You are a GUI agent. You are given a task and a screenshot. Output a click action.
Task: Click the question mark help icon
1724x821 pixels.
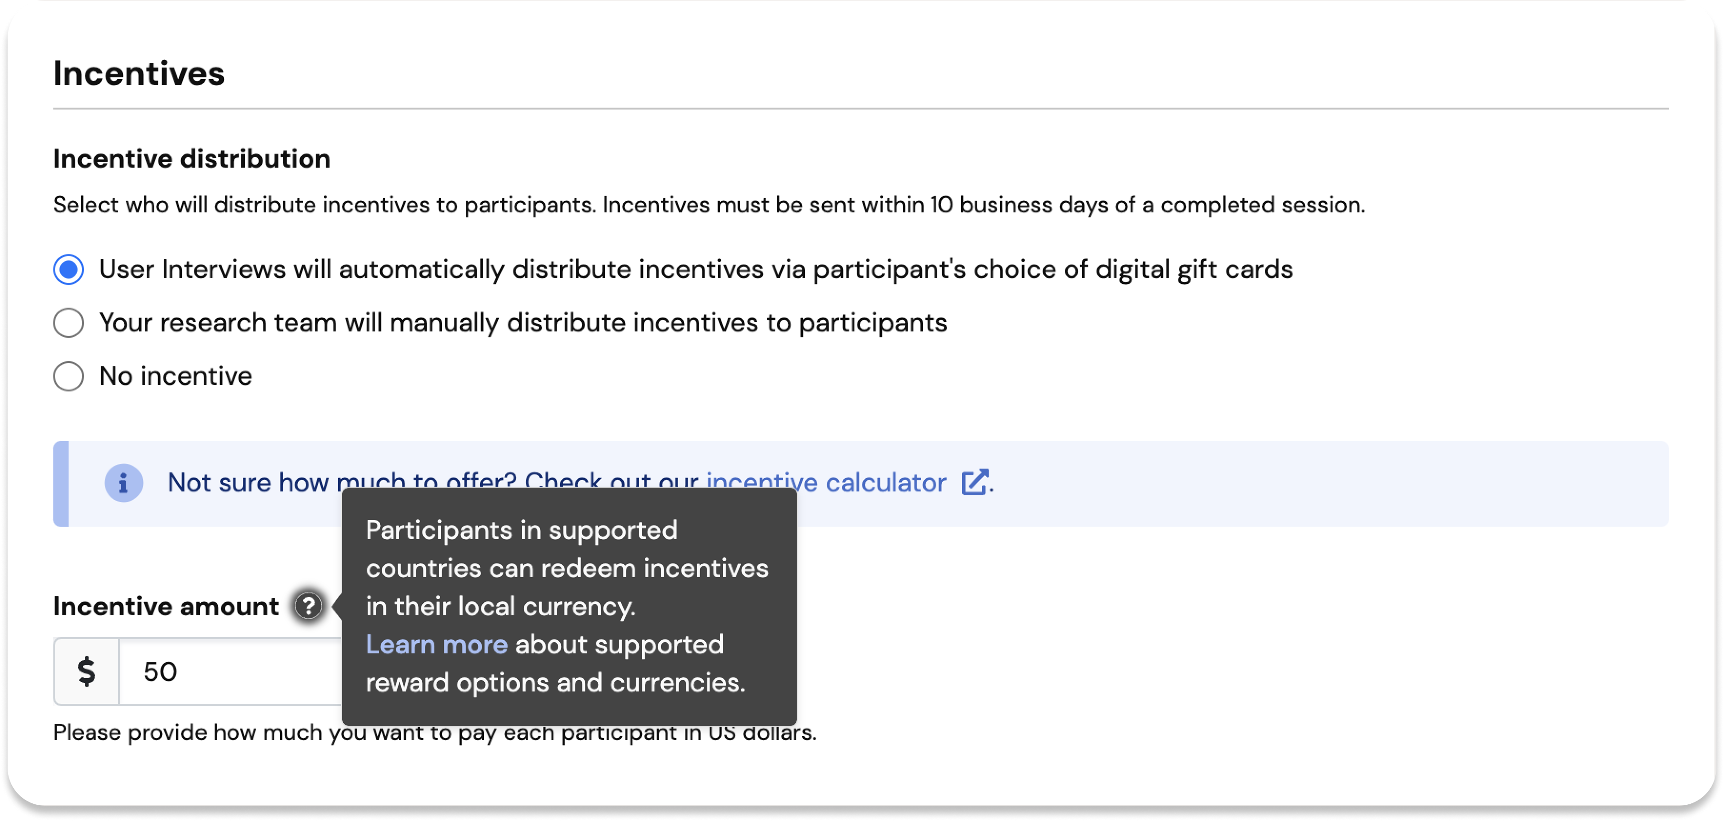[309, 606]
